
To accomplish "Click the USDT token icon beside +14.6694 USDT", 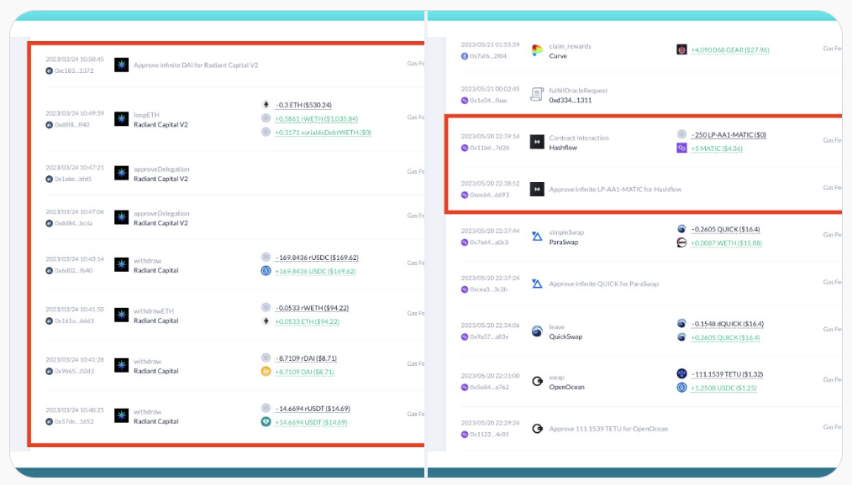I will pos(266,422).
